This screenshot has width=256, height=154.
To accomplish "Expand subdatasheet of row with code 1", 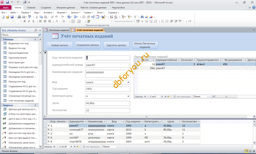I will (48, 125).
